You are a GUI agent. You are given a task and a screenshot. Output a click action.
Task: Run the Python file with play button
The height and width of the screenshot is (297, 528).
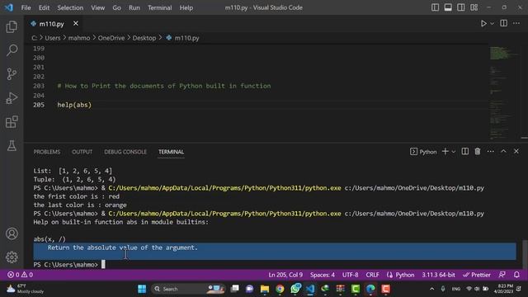[483, 24]
